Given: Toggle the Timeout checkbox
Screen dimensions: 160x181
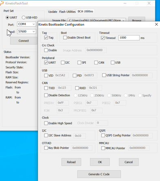Looking at the screenshot, I should (x=103, y=38).
